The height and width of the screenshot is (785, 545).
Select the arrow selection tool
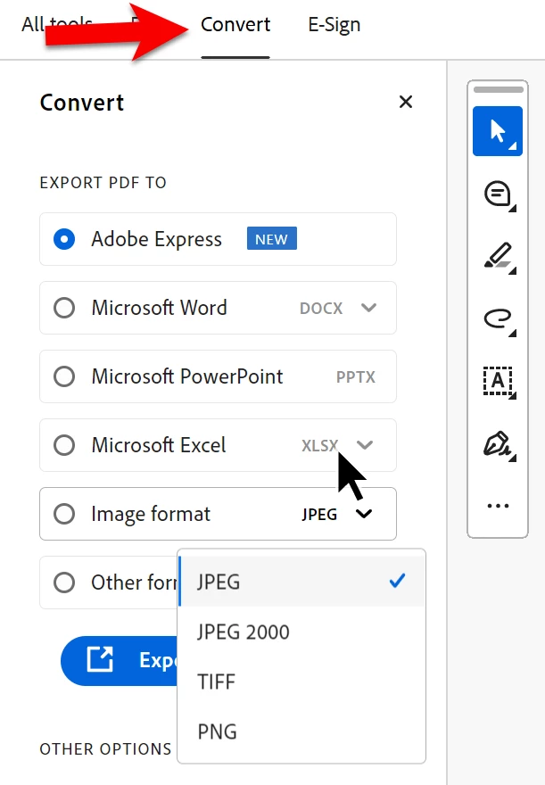[x=498, y=131]
